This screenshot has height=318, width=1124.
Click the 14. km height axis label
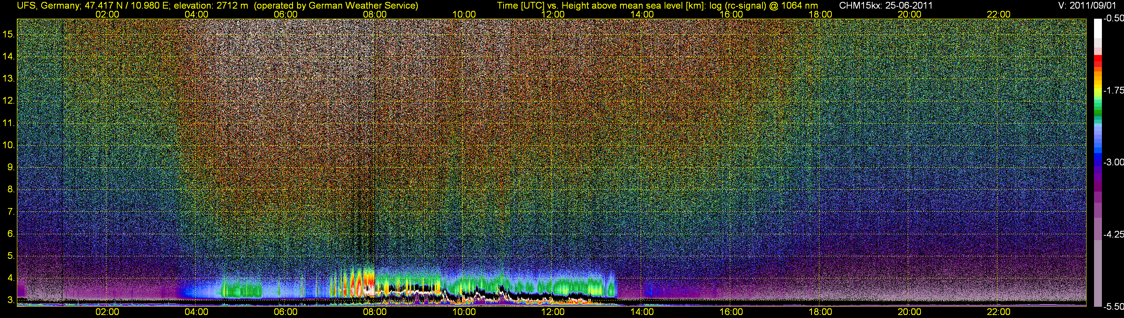point(9,56)
